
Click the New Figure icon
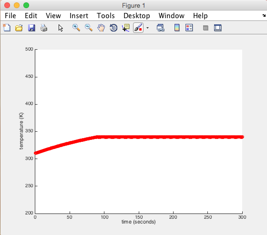click(7, 28)
